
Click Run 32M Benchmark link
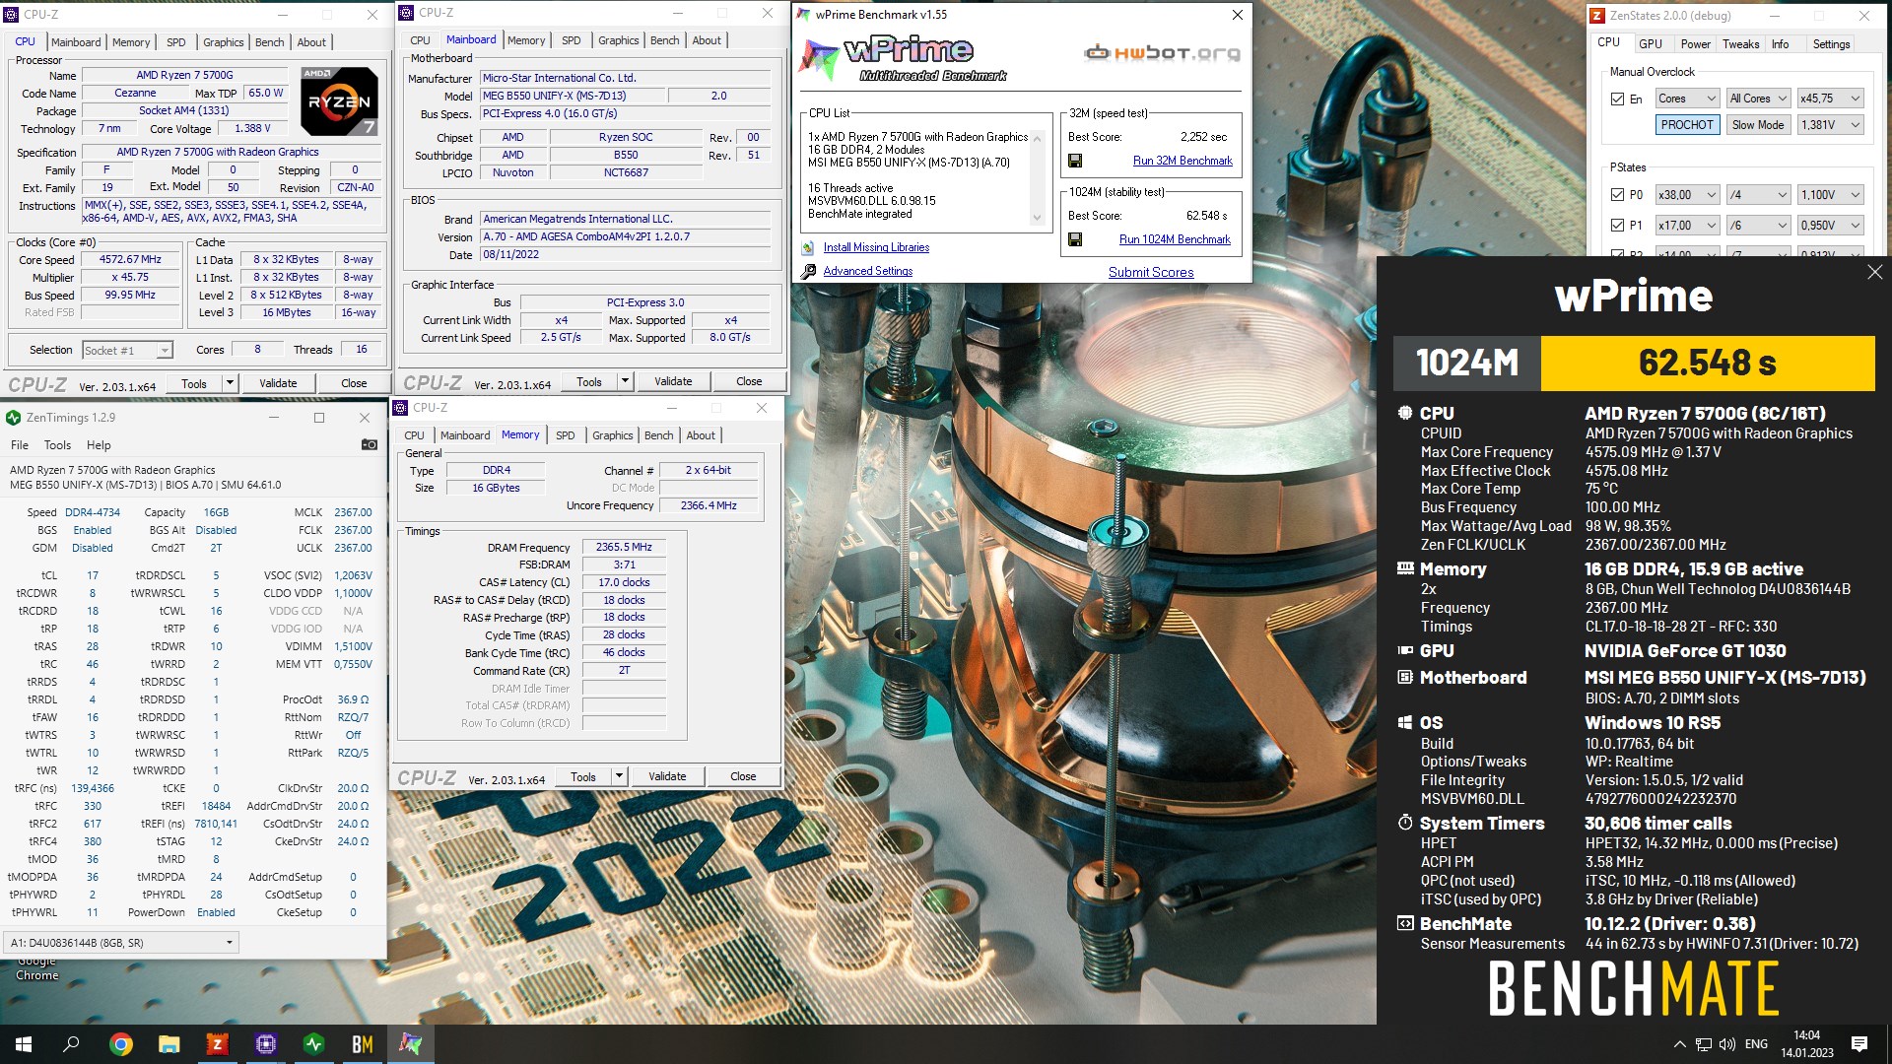click(x=1182, y=161)
